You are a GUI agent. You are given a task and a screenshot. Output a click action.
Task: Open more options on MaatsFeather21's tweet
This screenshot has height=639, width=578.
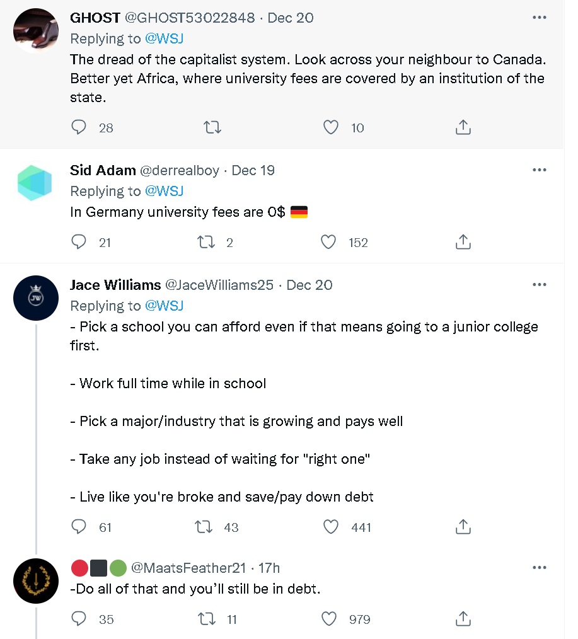(x=539, y=568)
